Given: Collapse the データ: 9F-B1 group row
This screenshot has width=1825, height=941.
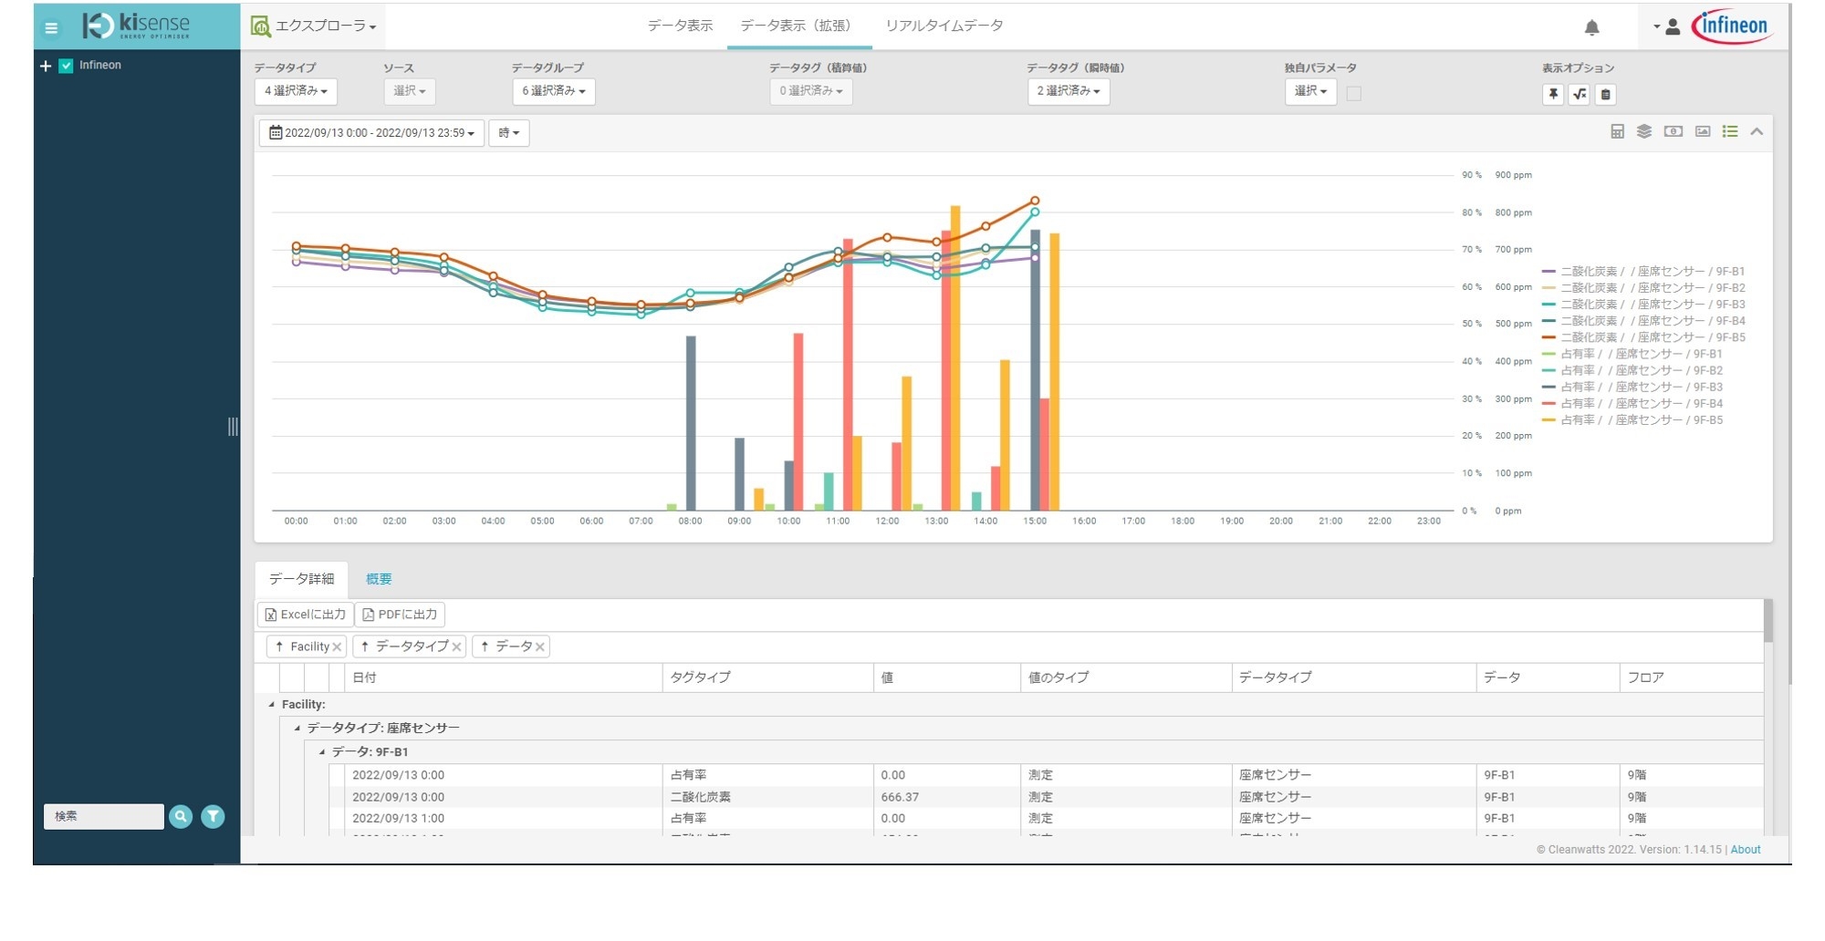Looking at the screenshot, I should [x=321, y=752].
